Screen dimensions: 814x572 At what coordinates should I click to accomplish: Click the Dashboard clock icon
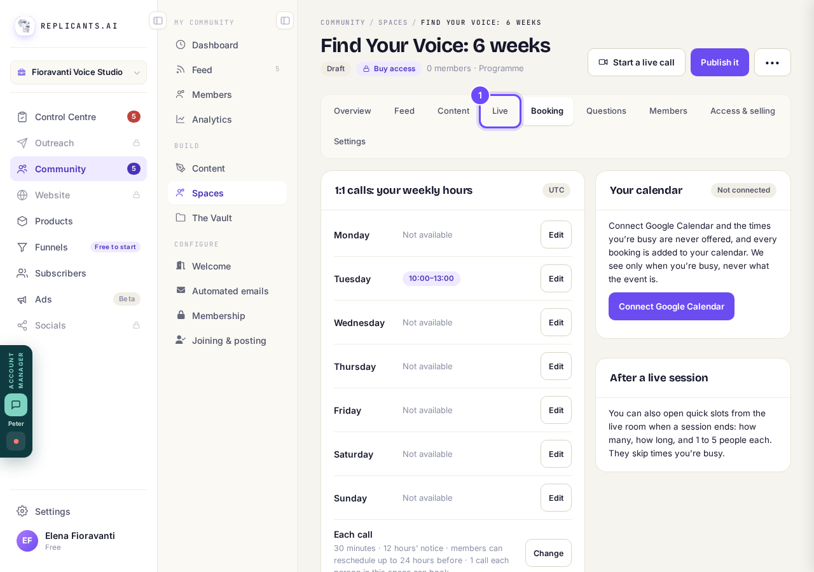pos(181,44)
